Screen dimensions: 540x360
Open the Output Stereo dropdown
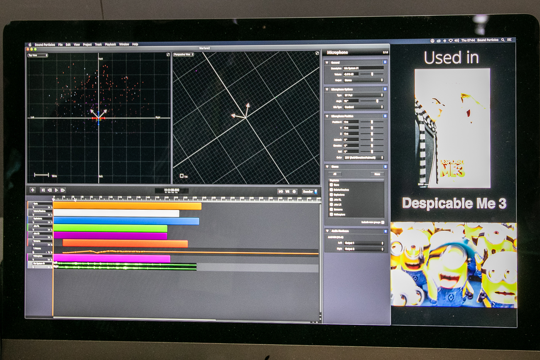point(363,80)
